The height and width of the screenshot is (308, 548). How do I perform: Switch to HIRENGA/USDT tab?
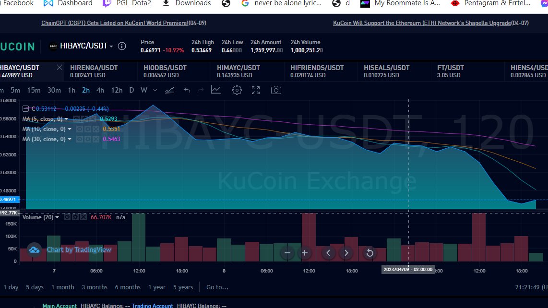[100, 71]
